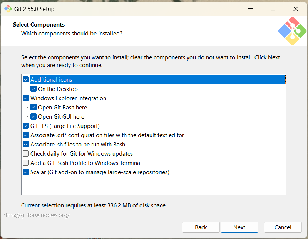Go back with the Back button
The image size is (308, 239).
[201, 227]
